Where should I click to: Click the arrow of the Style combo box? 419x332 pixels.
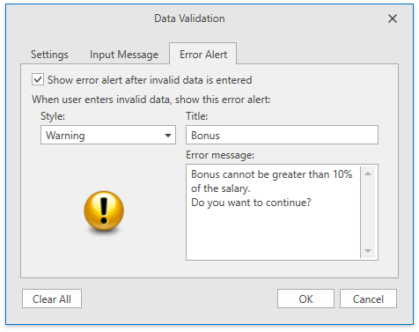168,136
